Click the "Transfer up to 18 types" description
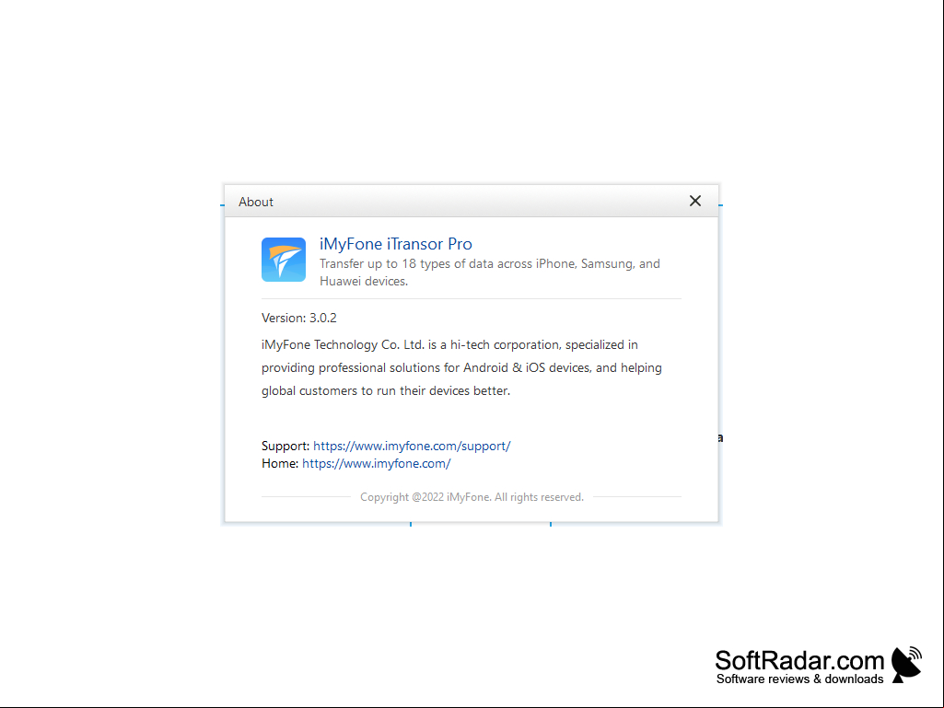Screen dimensions: 944x708 click(x=489, y=273)
